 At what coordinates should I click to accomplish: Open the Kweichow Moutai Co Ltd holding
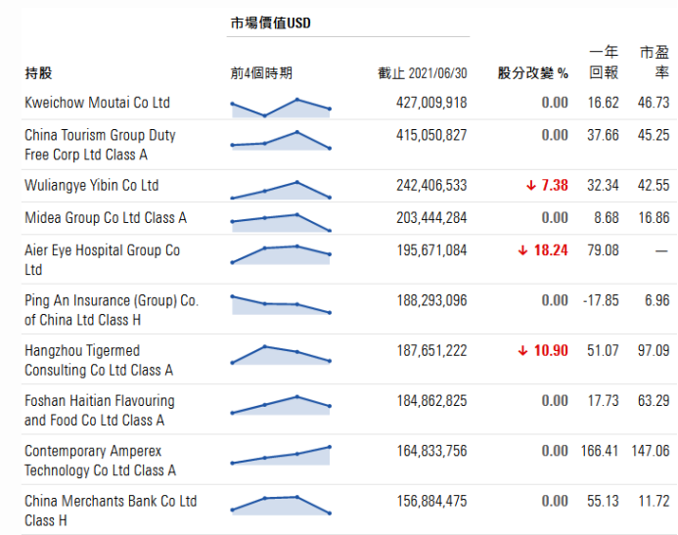point(97,103)
